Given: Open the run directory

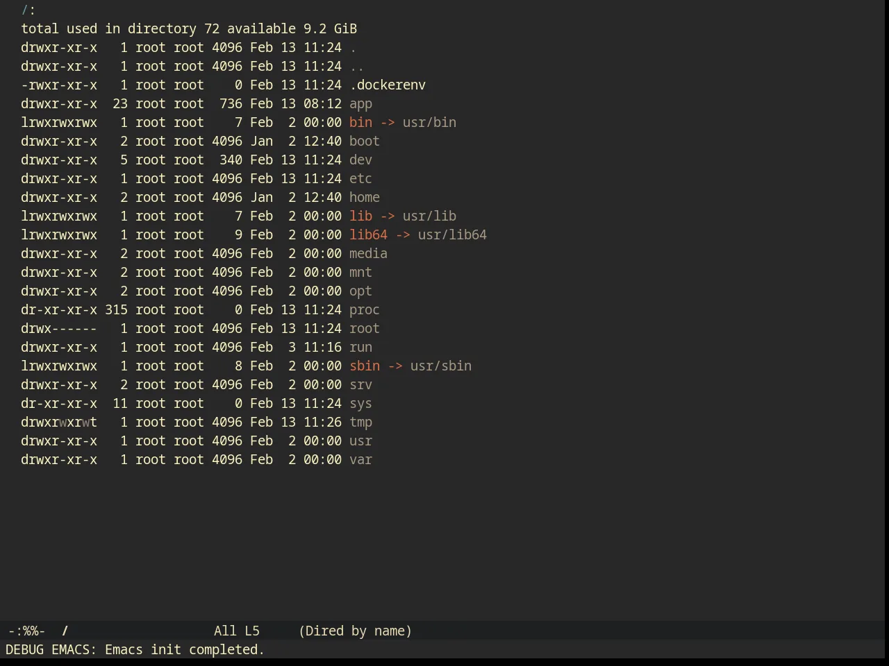Looking at the screenshot, I should [x=360, y=348].
